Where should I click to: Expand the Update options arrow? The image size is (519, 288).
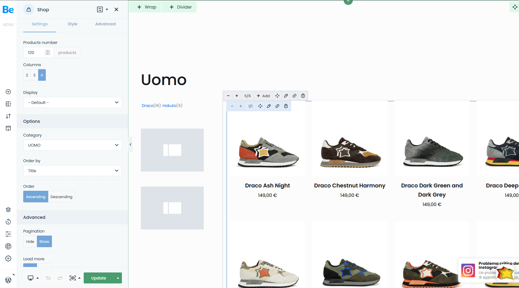pyautogui.click(x=118, y=278)
